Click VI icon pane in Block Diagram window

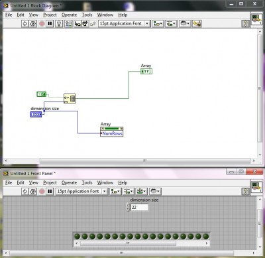[256, 19]
